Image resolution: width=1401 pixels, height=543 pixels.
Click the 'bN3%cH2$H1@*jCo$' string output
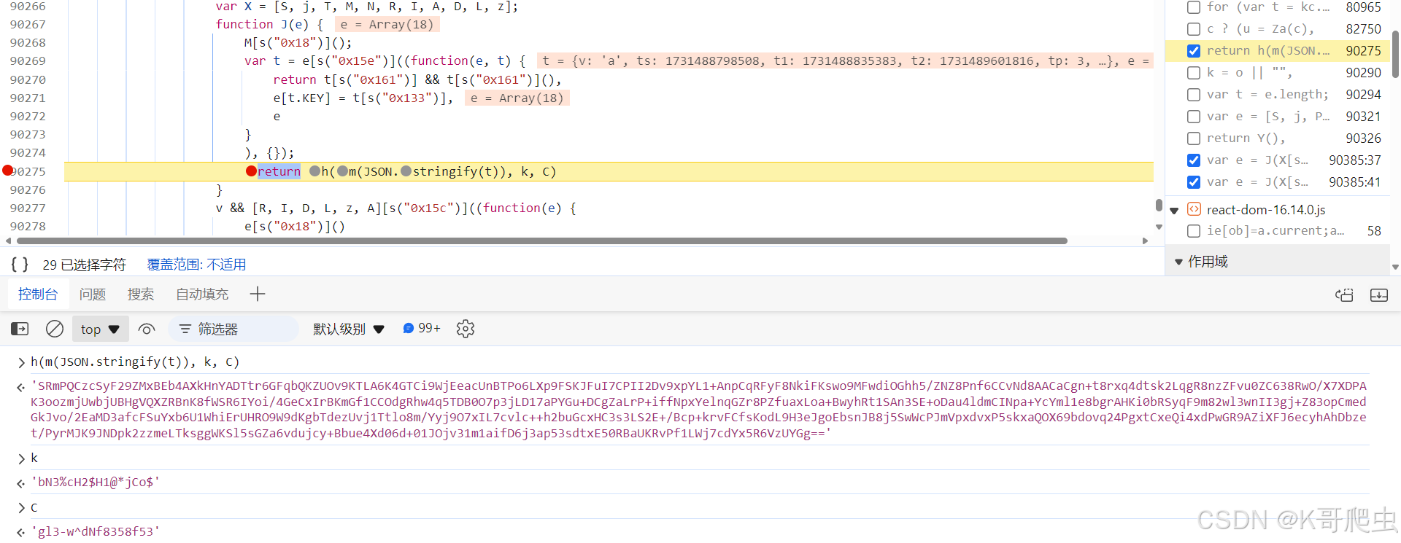pyautogui.click(x=95, y=483)
